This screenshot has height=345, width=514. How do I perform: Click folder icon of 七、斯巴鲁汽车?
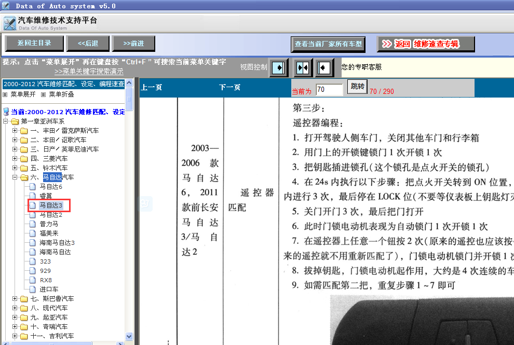click(24, 299)
